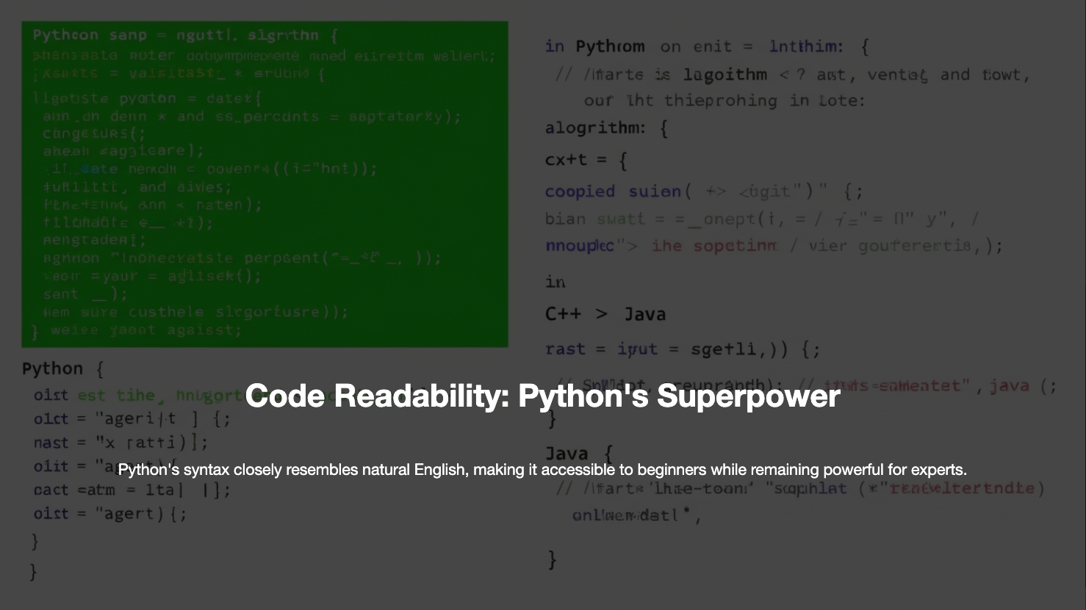Click the "Python {" heading below green block
Screen dimensions: 1086x610
[x=62, y=368]
